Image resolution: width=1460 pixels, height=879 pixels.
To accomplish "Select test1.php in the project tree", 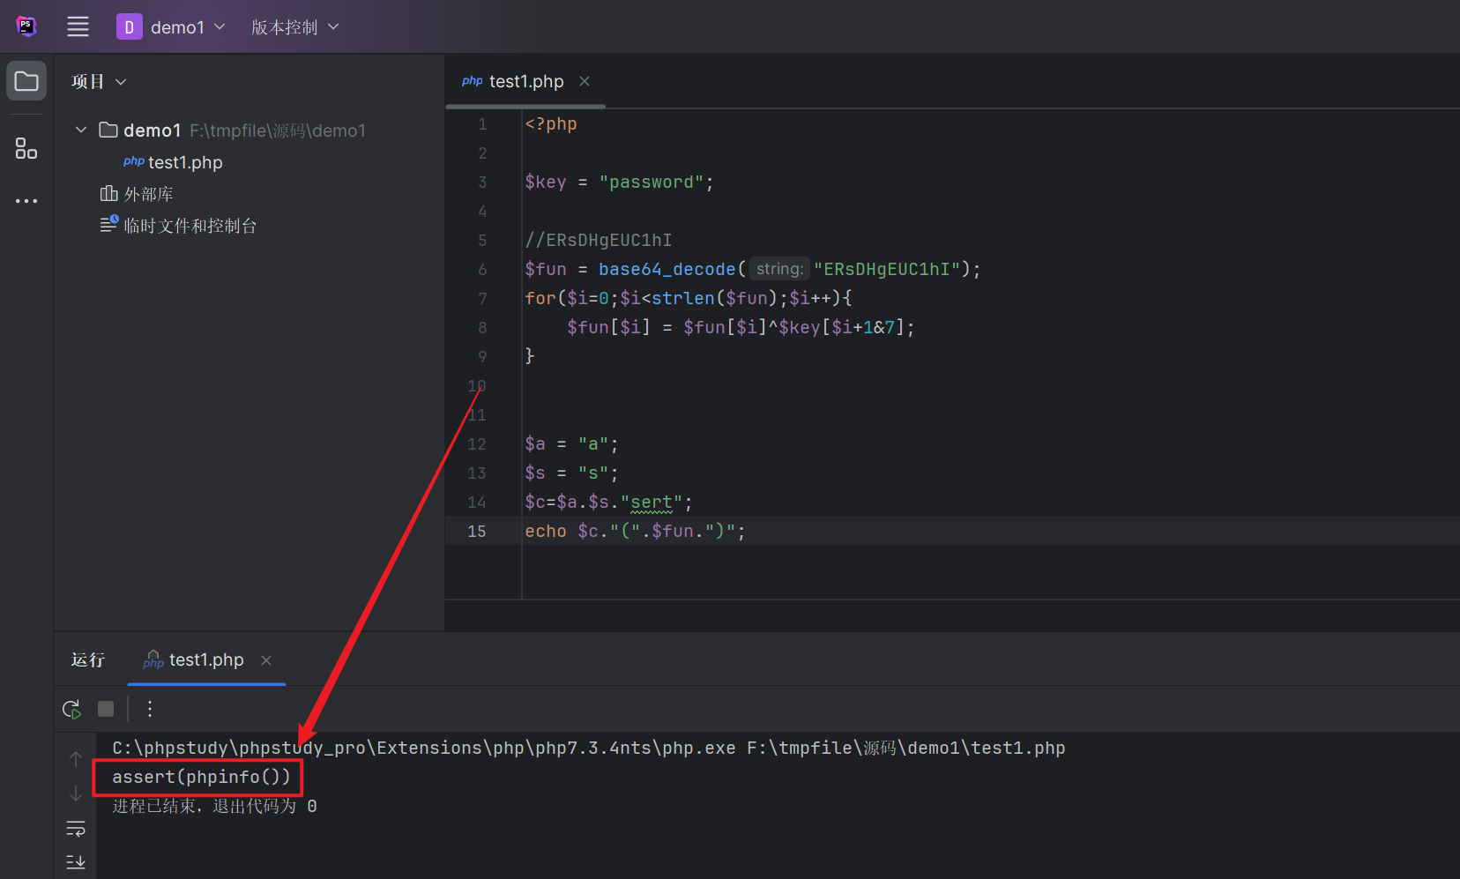I will [173, 162].
